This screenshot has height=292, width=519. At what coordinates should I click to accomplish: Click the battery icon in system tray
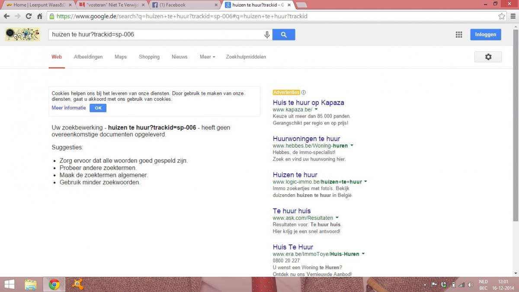(x=453, y=285)
